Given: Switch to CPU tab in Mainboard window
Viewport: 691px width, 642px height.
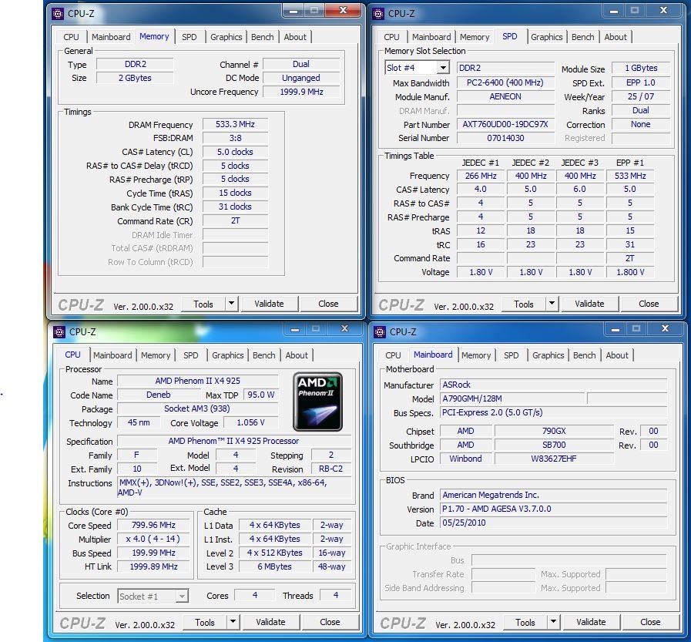Looking at the screenshot, I should point(393,355).
